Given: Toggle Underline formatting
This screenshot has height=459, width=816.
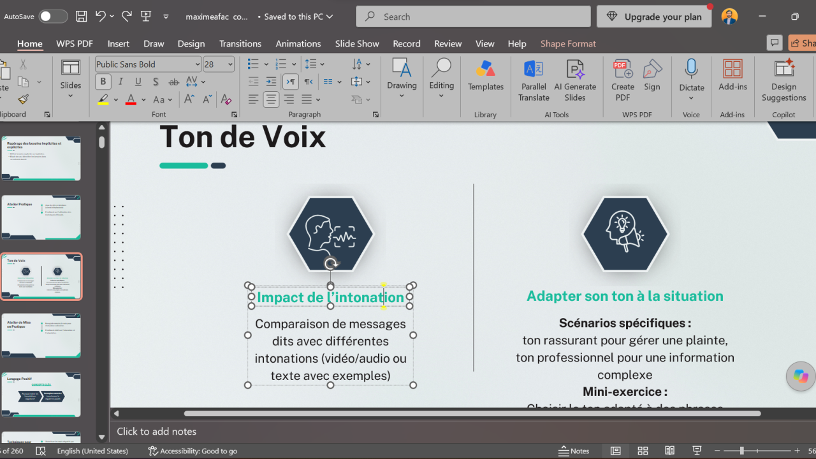Looking at the screenshot, I should [x=138, y=82].
